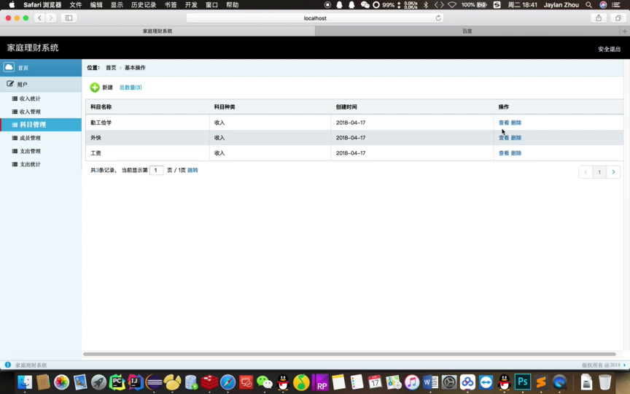This screenshot has height=394, width=630.
Task: Add a new Safari tab
Action: pyautogui.click(x=625, y=31)
